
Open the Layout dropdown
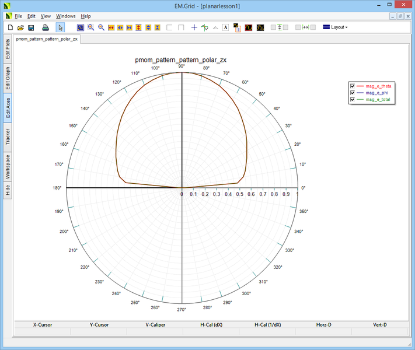(x=336, y=27)
